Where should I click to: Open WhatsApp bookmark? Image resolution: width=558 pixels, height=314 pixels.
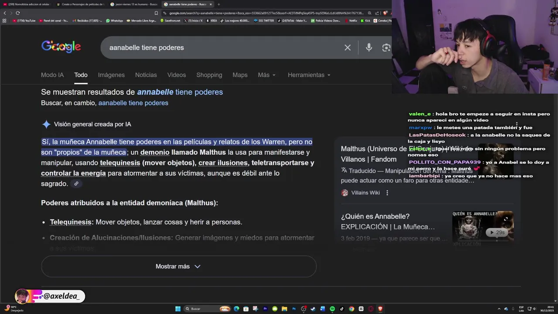click(x=115, y=20)
